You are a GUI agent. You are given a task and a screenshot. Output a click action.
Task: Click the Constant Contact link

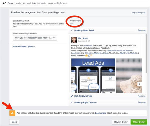pos(114,50)
